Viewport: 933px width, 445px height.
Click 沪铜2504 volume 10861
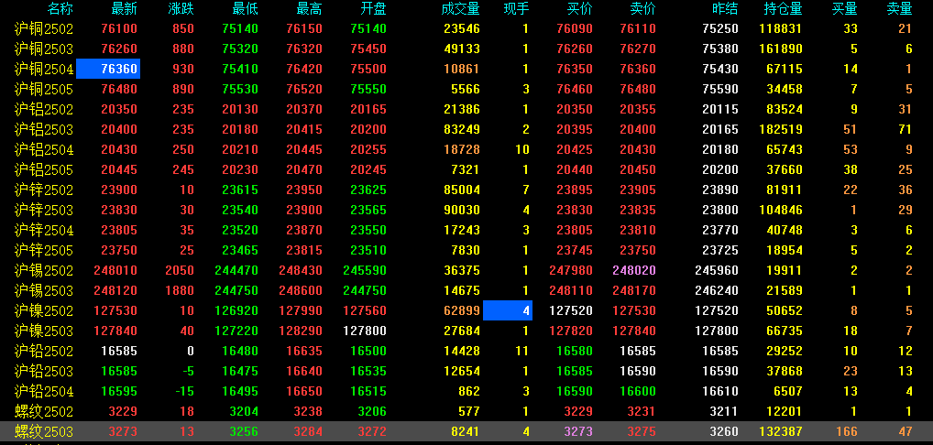[x=462, y=69]
